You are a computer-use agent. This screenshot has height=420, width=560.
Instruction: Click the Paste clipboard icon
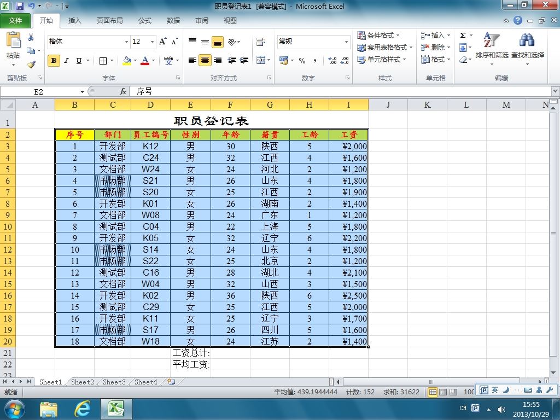tap(14, 40)
